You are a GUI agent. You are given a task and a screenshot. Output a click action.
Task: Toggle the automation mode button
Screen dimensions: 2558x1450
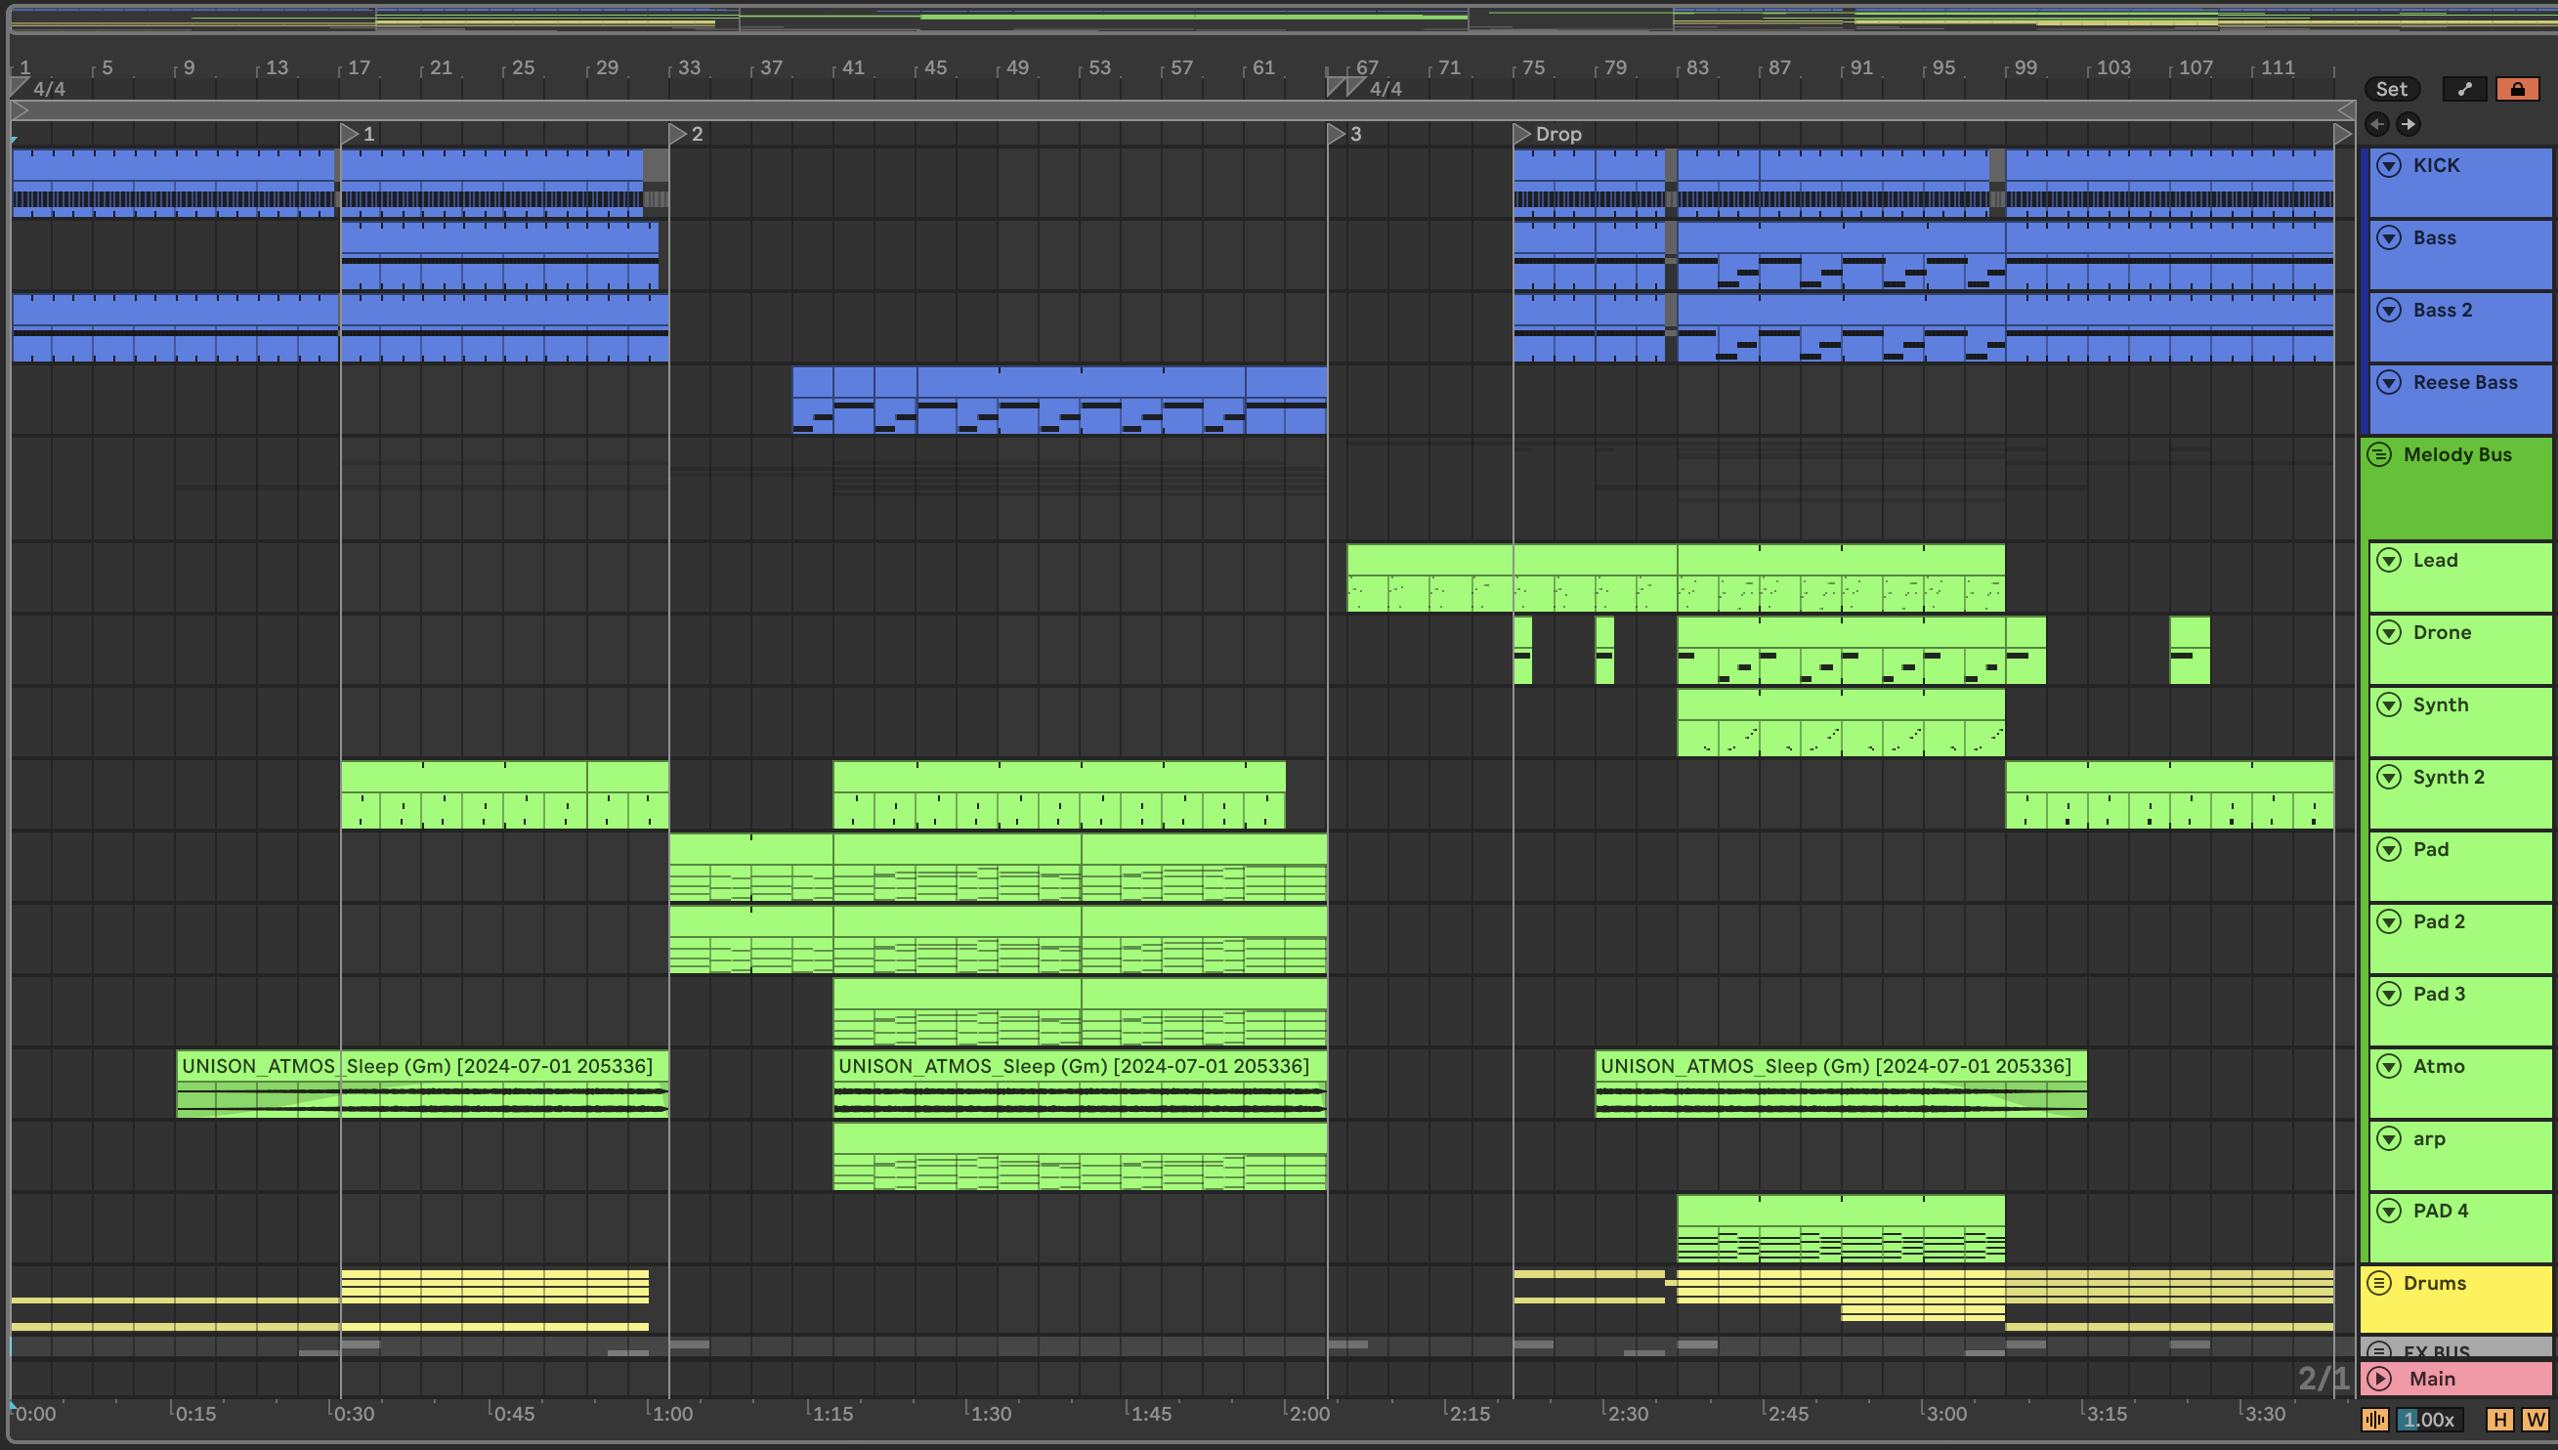coord(2464,89)
